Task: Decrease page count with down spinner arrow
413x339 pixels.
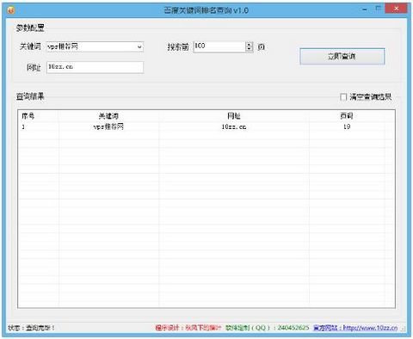Action: [250, 49]
